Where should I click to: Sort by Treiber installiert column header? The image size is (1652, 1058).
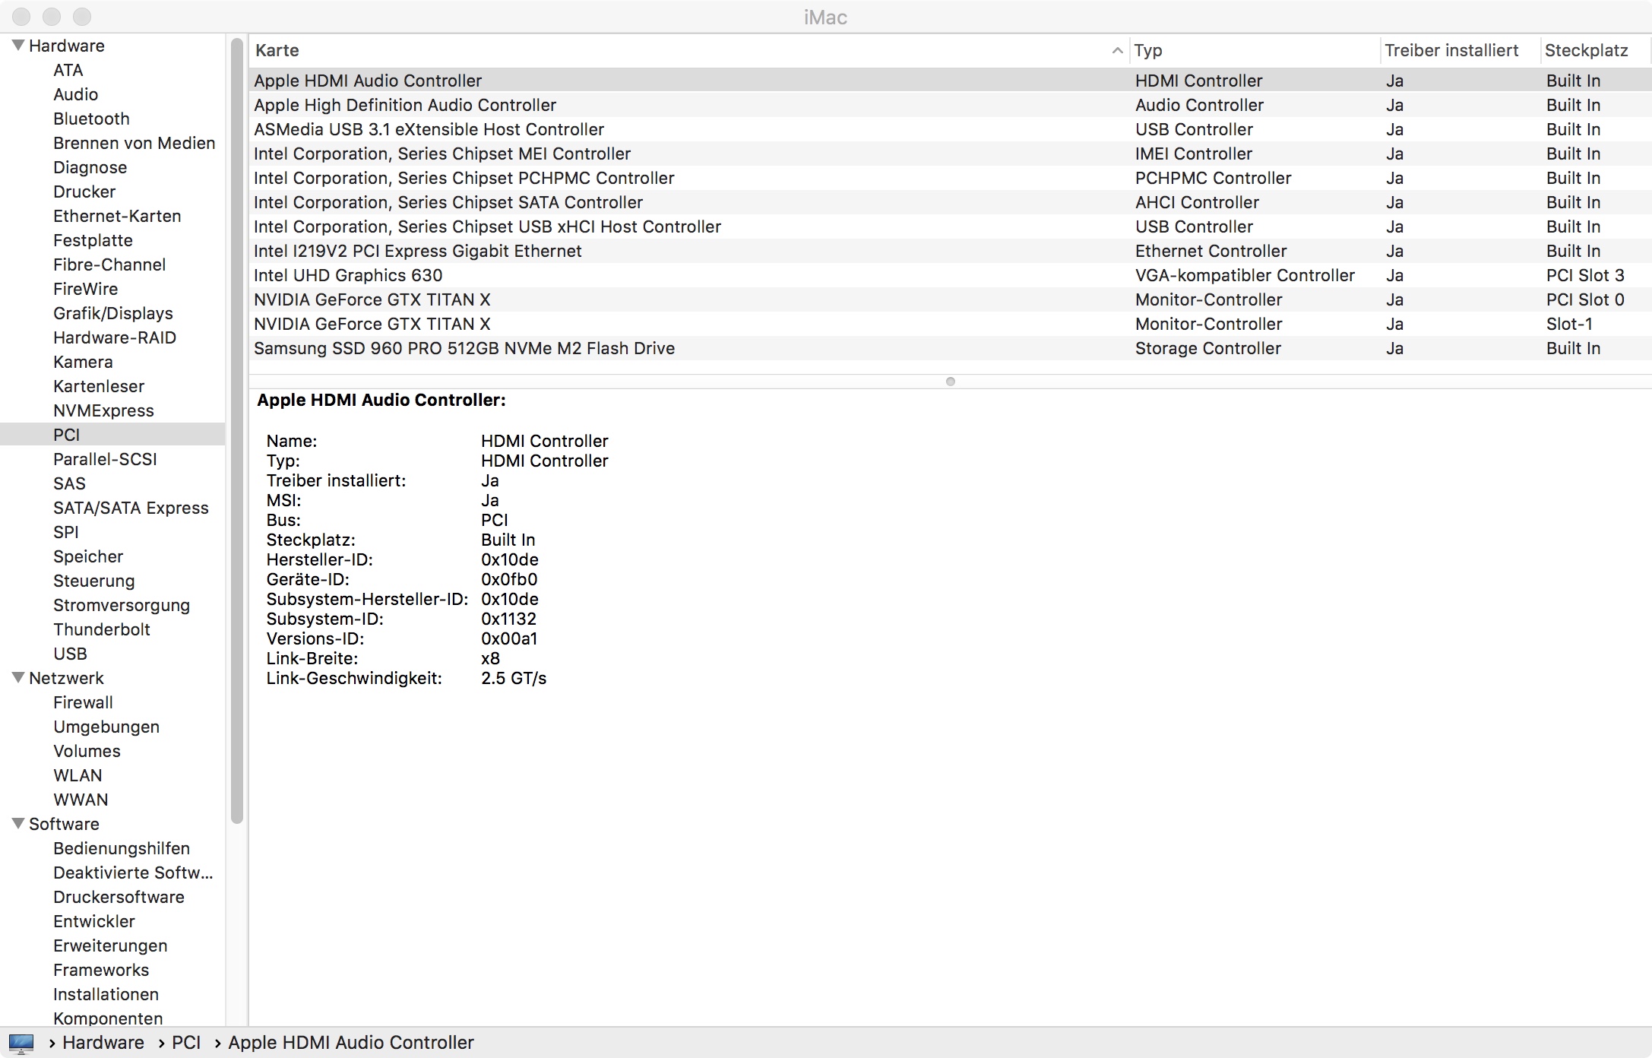point(1451,51)
